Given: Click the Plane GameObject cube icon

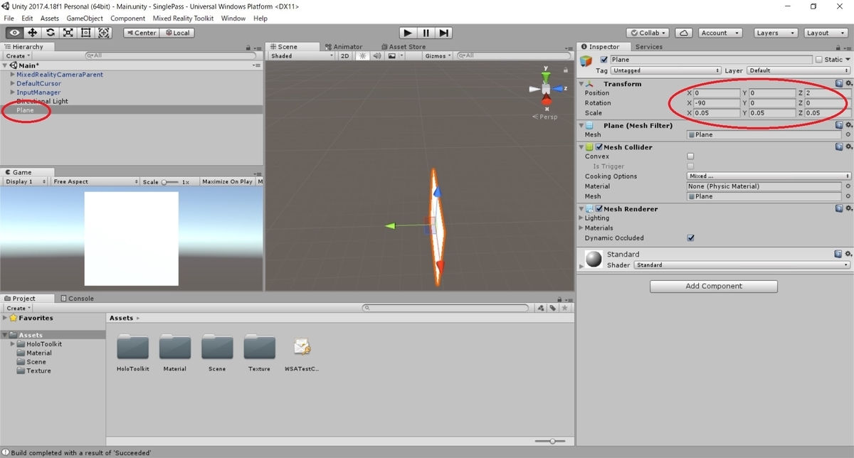Looking at the screenshot, I should pos(586,62).
